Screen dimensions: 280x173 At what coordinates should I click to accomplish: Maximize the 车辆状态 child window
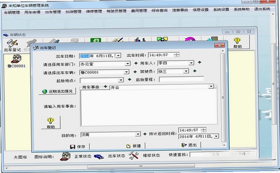(x=238, y=32)
